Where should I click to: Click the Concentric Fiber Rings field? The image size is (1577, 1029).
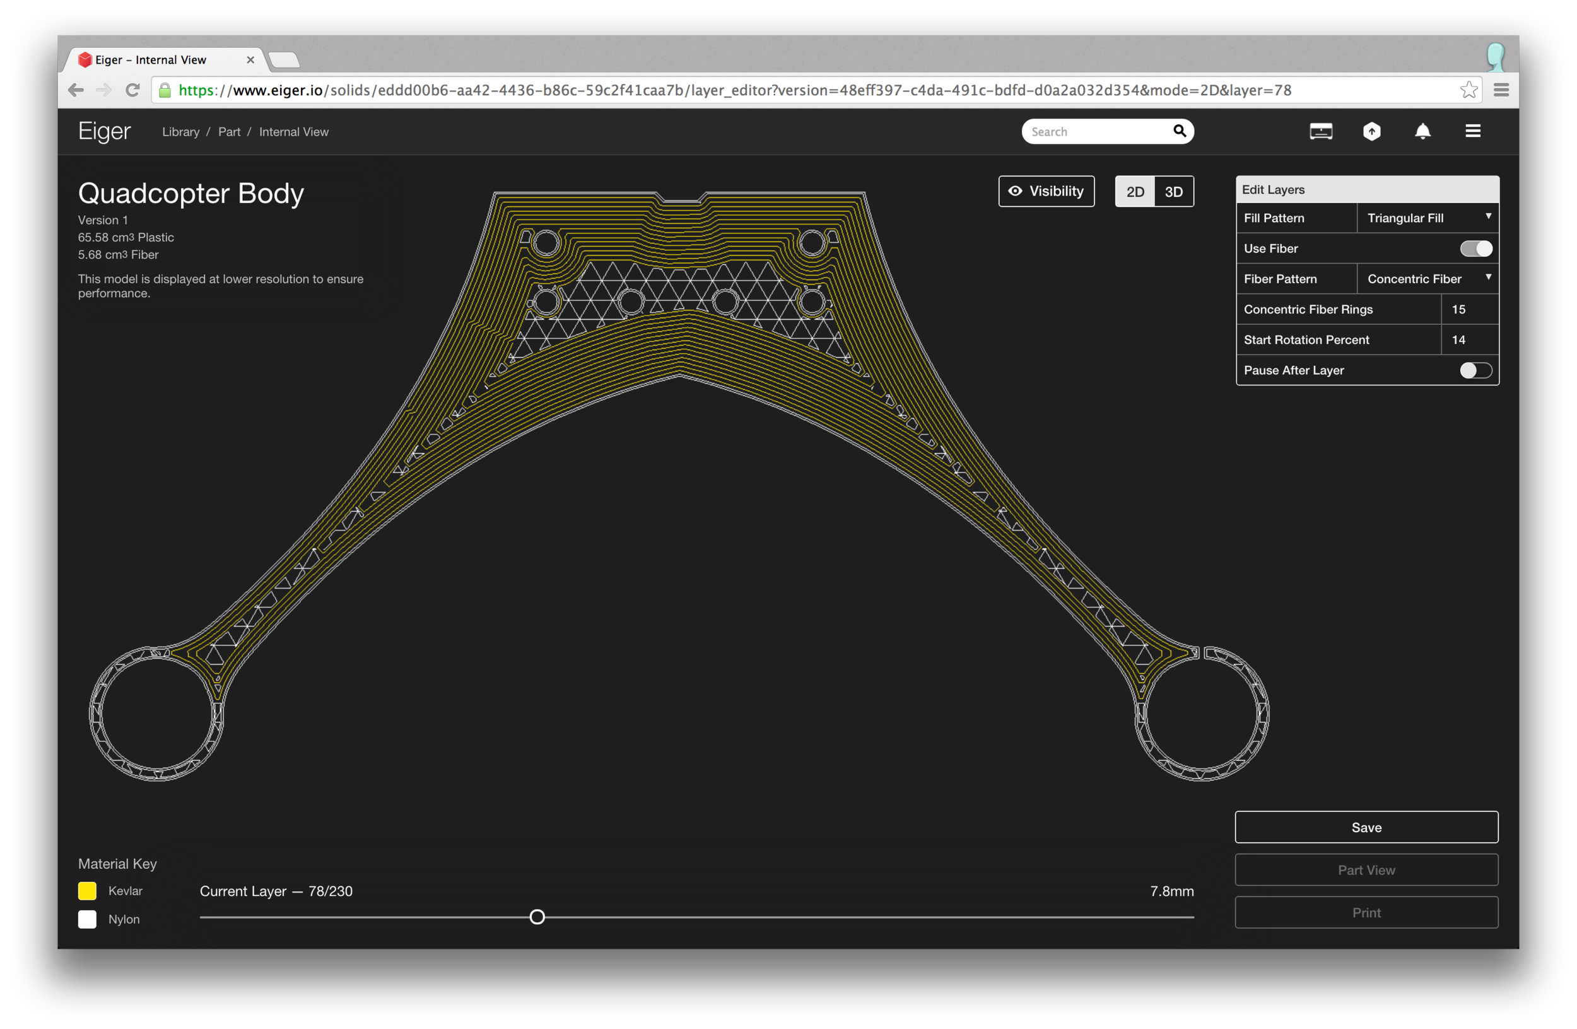pyautogui.click(x=1469, y=309)
